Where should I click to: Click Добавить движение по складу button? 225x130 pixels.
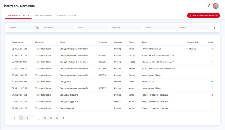click(203, 15)
